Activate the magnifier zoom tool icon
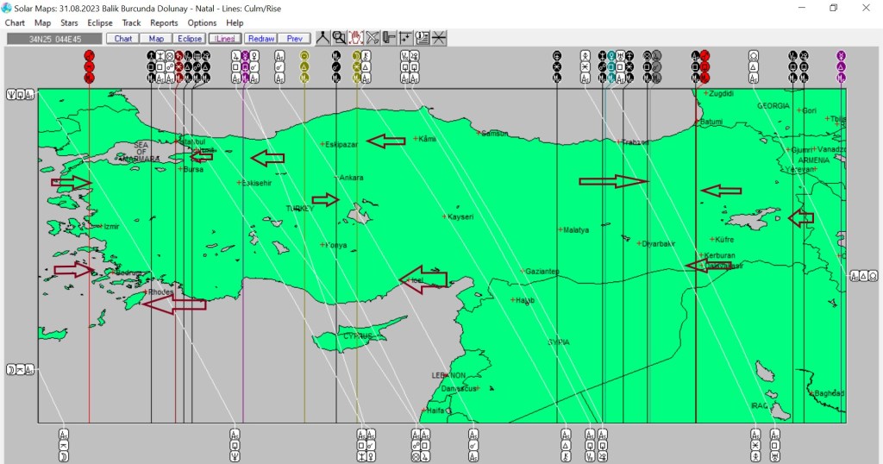This screenshot has width=883, height=464. pyautogui.click(x=339, y=38)
